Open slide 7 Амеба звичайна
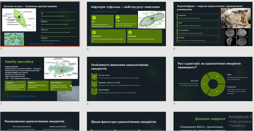This screenshot has width=254, height=131. point(40,79)
